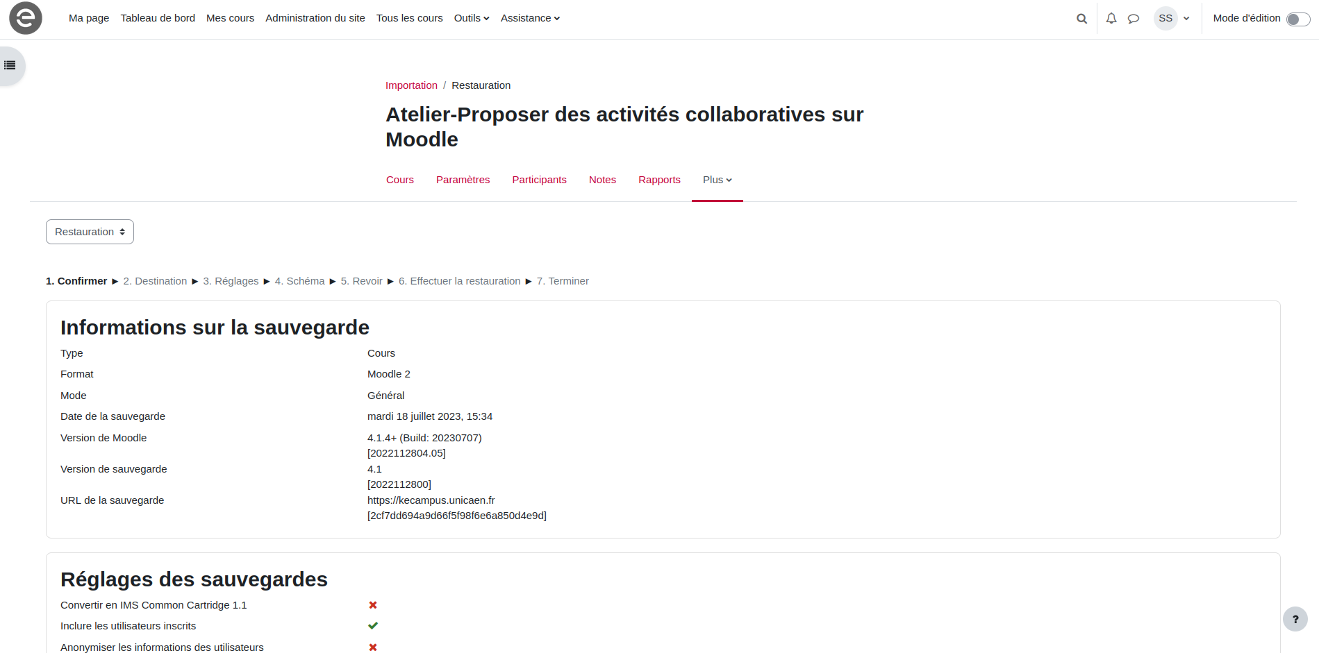Image resolution: width=1319 pixels, height=653 pixels.
Task: Click the help question mark button
Action: pos(1295,619)
